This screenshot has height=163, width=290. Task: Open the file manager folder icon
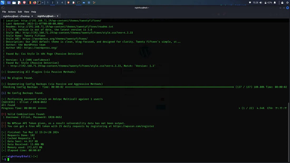click(x=14, y=2)
